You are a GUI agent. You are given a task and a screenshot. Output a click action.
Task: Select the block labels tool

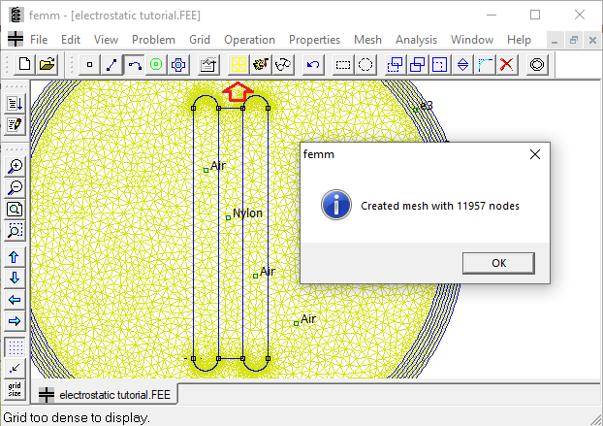pyautogui.click(x=155, y=64)
